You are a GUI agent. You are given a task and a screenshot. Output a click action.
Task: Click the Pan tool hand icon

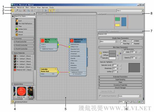[x=128, y=102]
